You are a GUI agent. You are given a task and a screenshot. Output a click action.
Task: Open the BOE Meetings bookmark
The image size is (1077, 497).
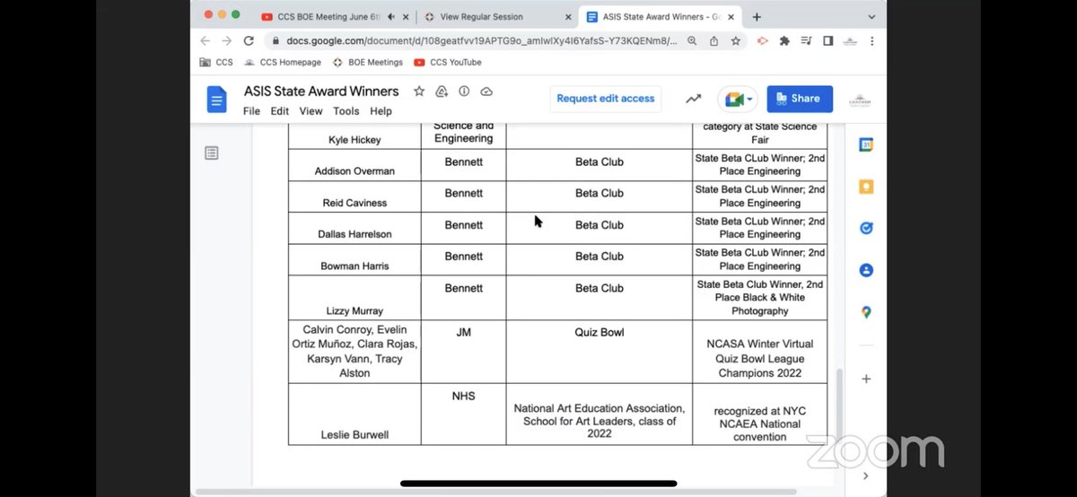tap(367, 62)
